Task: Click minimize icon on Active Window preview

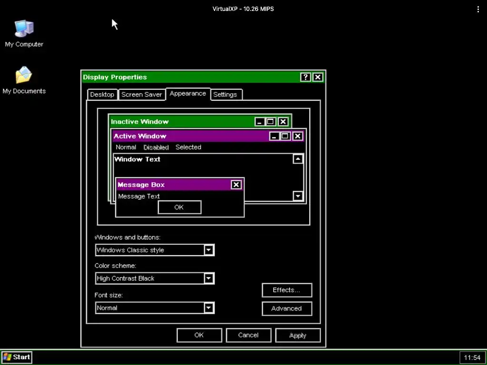Action: click(x=274, y=136)
